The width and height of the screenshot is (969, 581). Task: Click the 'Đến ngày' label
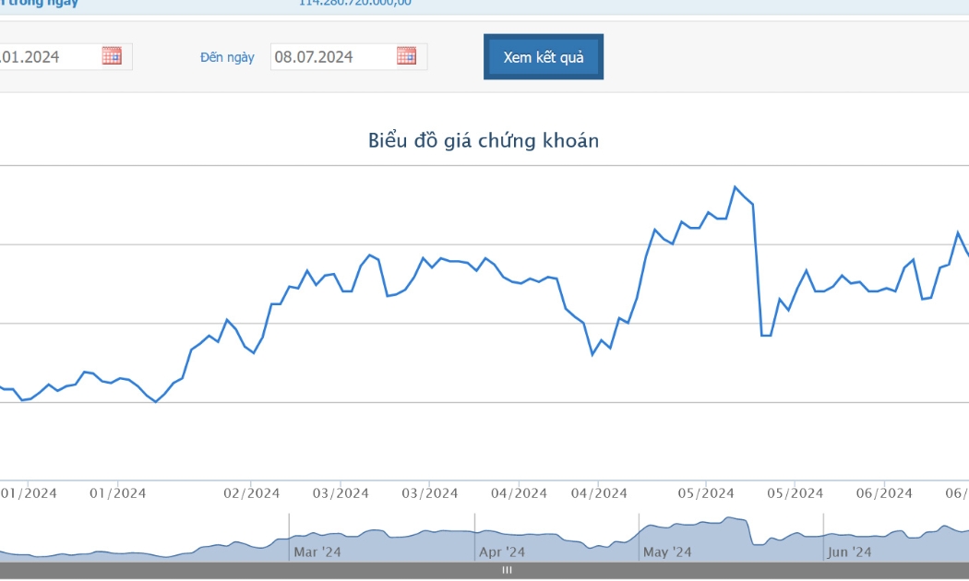(227, 57)
